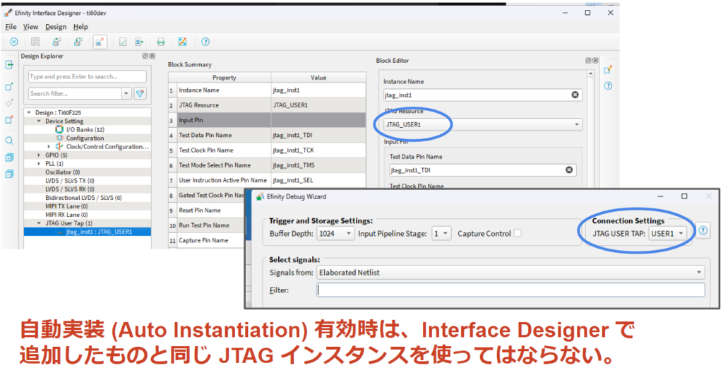Click the Input Pin row in Block Summary
Image resolution: width=723 pixels, height=368 pixels.
point(267,120)
